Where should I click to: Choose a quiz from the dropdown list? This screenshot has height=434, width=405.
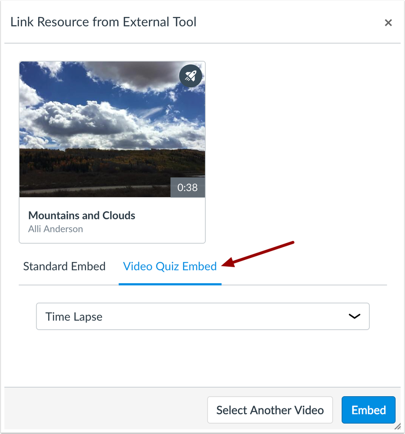click(203, 316)
